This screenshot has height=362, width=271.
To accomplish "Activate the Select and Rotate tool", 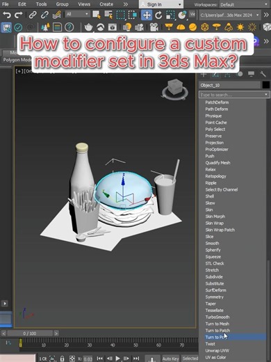I will (x=158, y=15).
